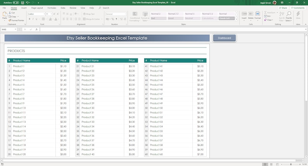Click the Undo arrow icon

tap(27, 3)
